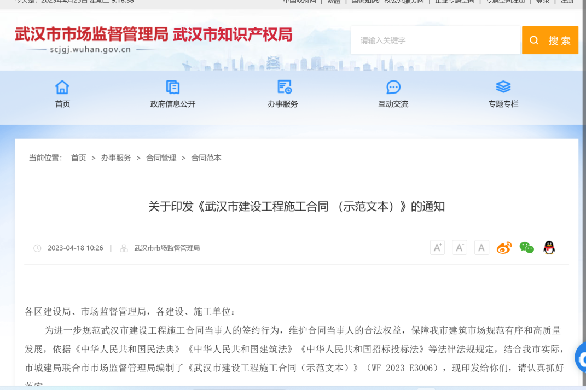Increase font size with A+ button
This screenshot has width=586, height=390.
tap(437, 248)
